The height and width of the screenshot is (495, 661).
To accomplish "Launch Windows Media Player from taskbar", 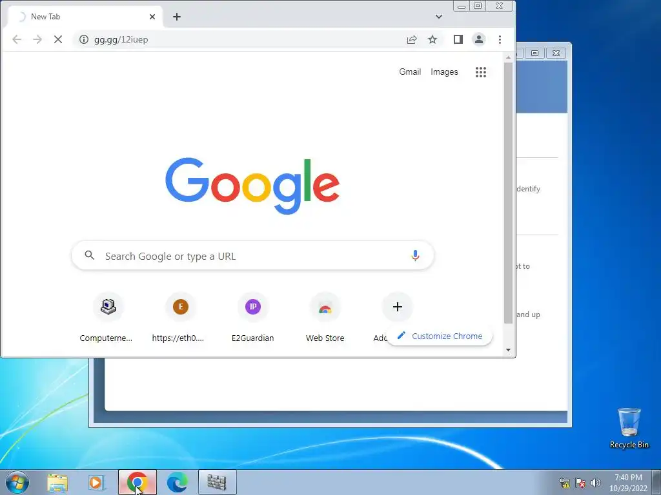I will [x=97, y=482].
